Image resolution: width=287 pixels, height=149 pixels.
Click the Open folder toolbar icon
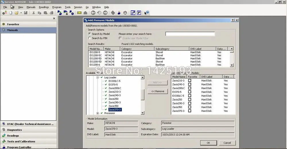17,13
